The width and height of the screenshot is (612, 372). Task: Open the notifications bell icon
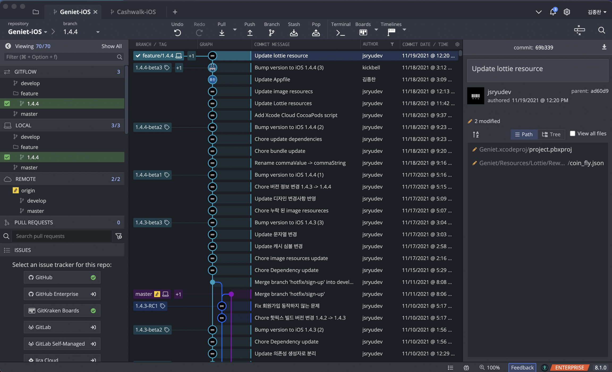click(x=553, y=12)
